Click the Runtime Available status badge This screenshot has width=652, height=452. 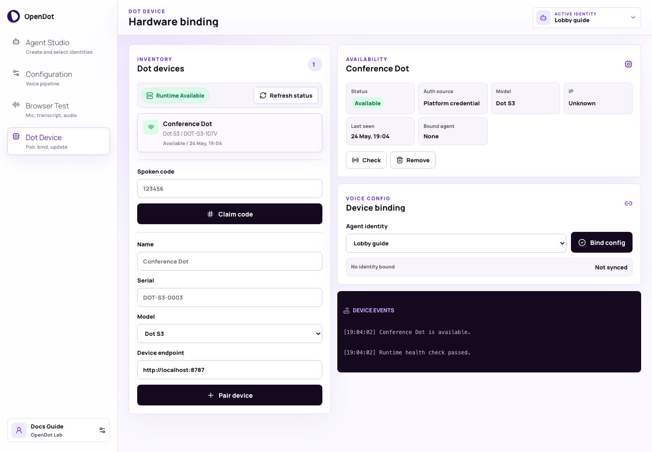tap(175, 95)
